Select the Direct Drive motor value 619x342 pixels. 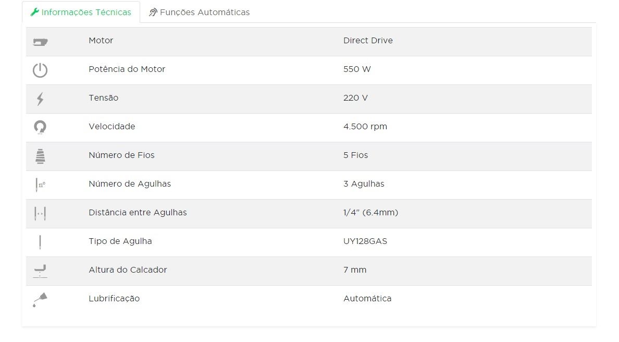click(x=368, y=41)
